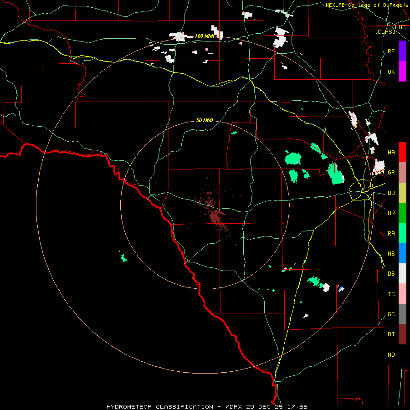The width and height of the screenshot is (410, 410).
Task: Click the WS legend label
Action: [391, 254]
